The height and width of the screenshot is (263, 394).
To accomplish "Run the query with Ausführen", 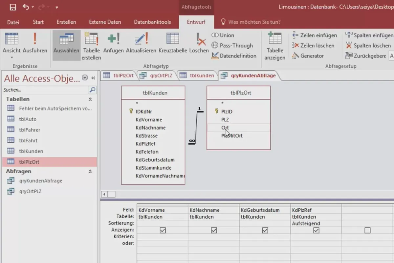I will click(35, 43).
